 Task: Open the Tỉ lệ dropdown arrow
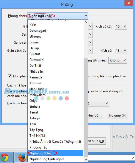91,26
